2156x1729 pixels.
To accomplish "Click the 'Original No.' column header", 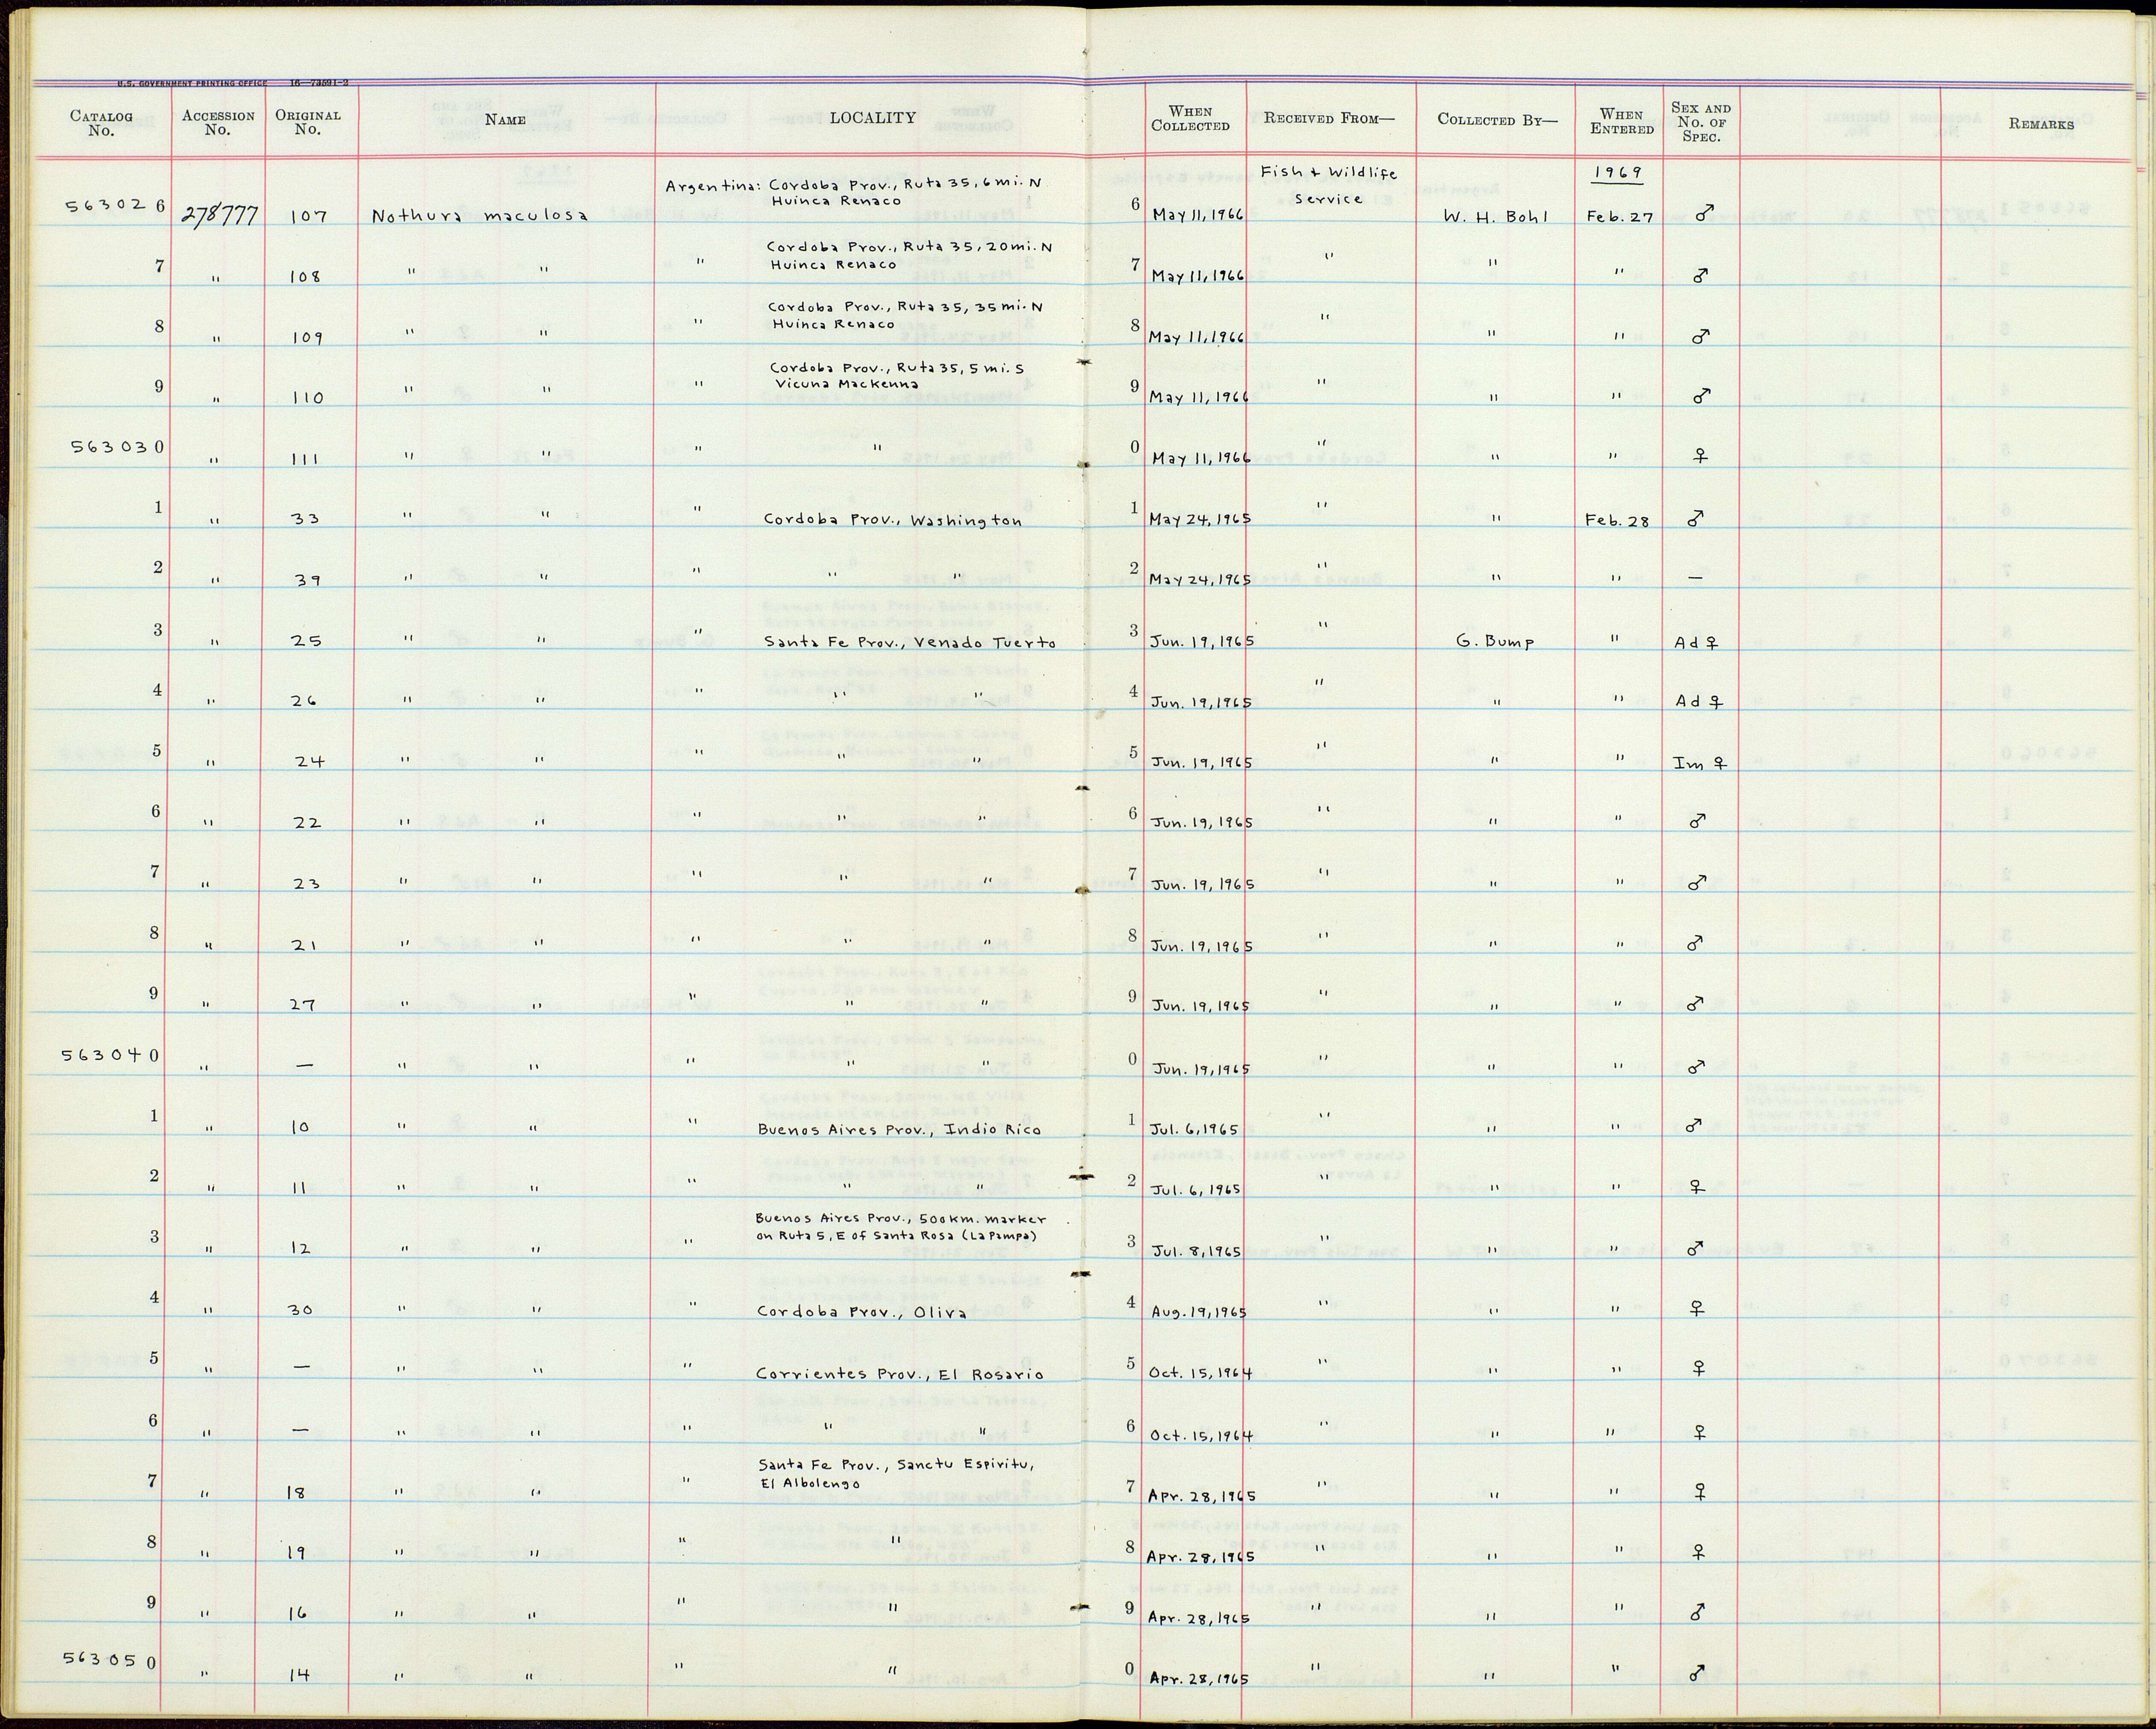I will [308, 122].
